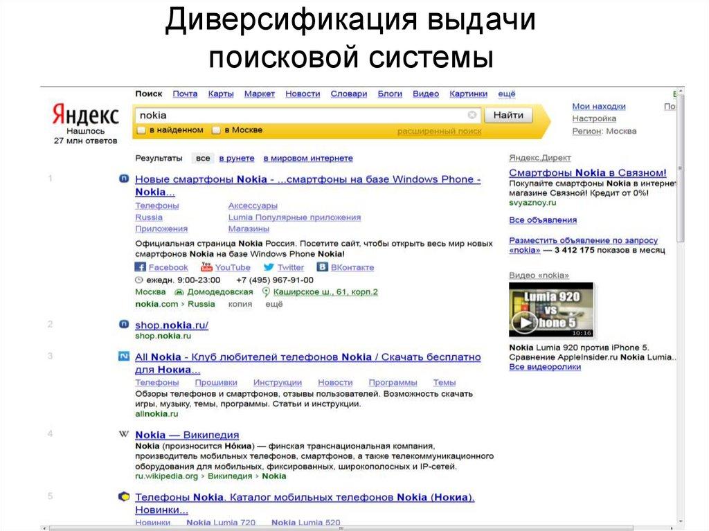Click the metro icon beside Домодедовская

tap(179, 291)
